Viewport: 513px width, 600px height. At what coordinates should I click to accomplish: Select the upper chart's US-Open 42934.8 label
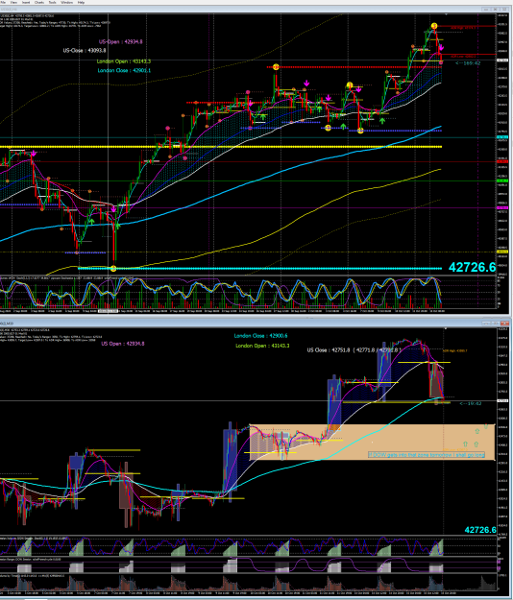pyautogui.click(x=121, y=41)
